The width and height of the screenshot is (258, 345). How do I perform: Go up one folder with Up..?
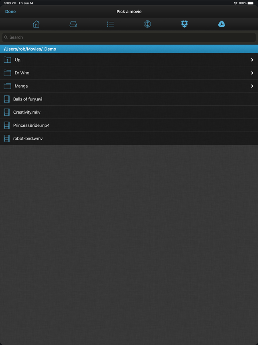(129, 60)
